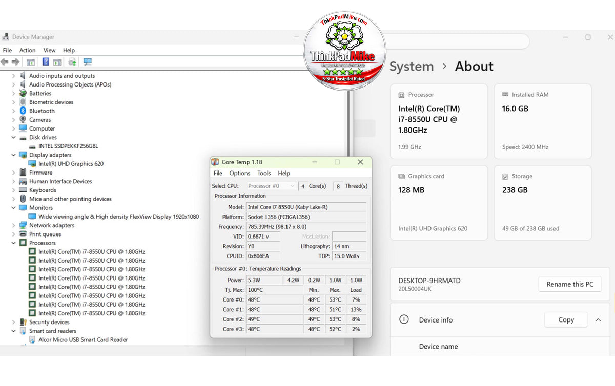Screen dimensions: 615x386
Task: Open the Select CPU Processor #0 dropdown
Action: [271, 186]
